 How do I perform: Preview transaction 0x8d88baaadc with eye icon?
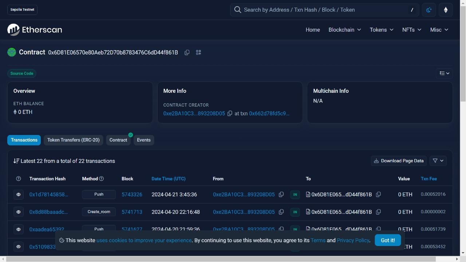19,212
